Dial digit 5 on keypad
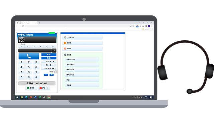 (29, 67)
